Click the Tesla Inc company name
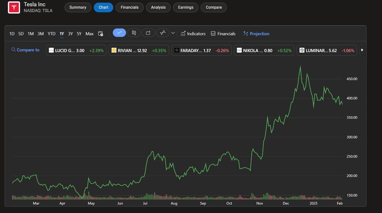The width and height of the screenshot is (382, 213). 35,4
